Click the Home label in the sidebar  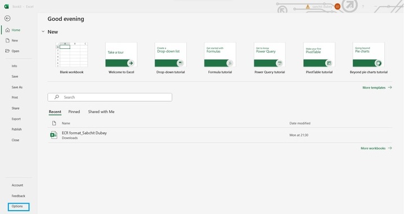coord(16,30)
